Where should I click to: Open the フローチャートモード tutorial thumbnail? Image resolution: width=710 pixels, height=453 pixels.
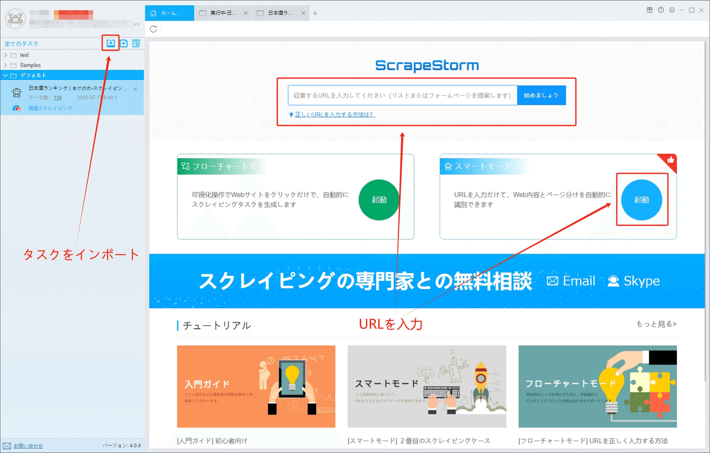pyautogui.click(x=598, y=387)
